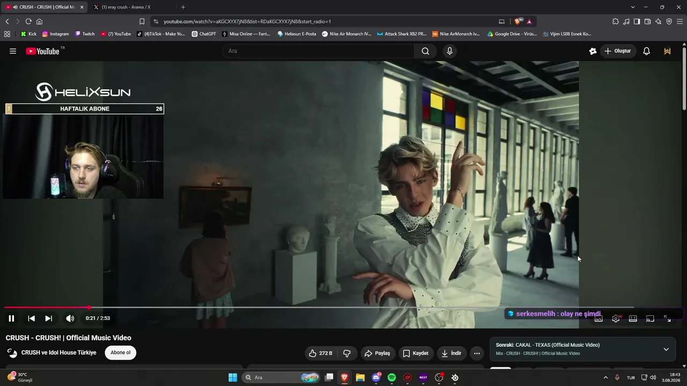
Task: Open the YouTube Premium offers icon
Action: pos(593,51)
